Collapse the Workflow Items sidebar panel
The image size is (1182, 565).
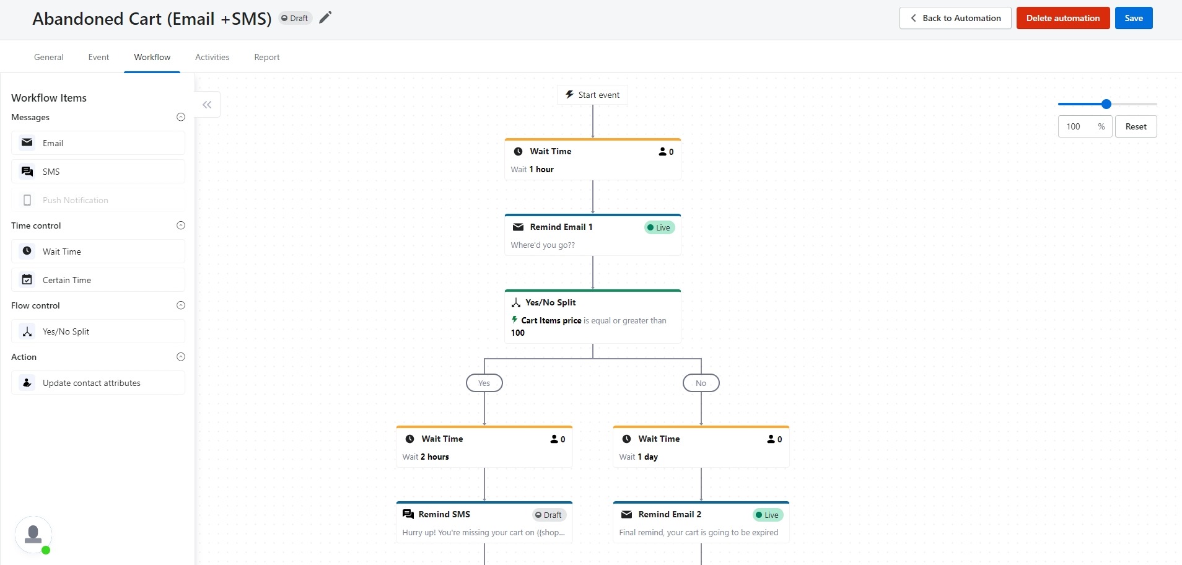[207, 105]
